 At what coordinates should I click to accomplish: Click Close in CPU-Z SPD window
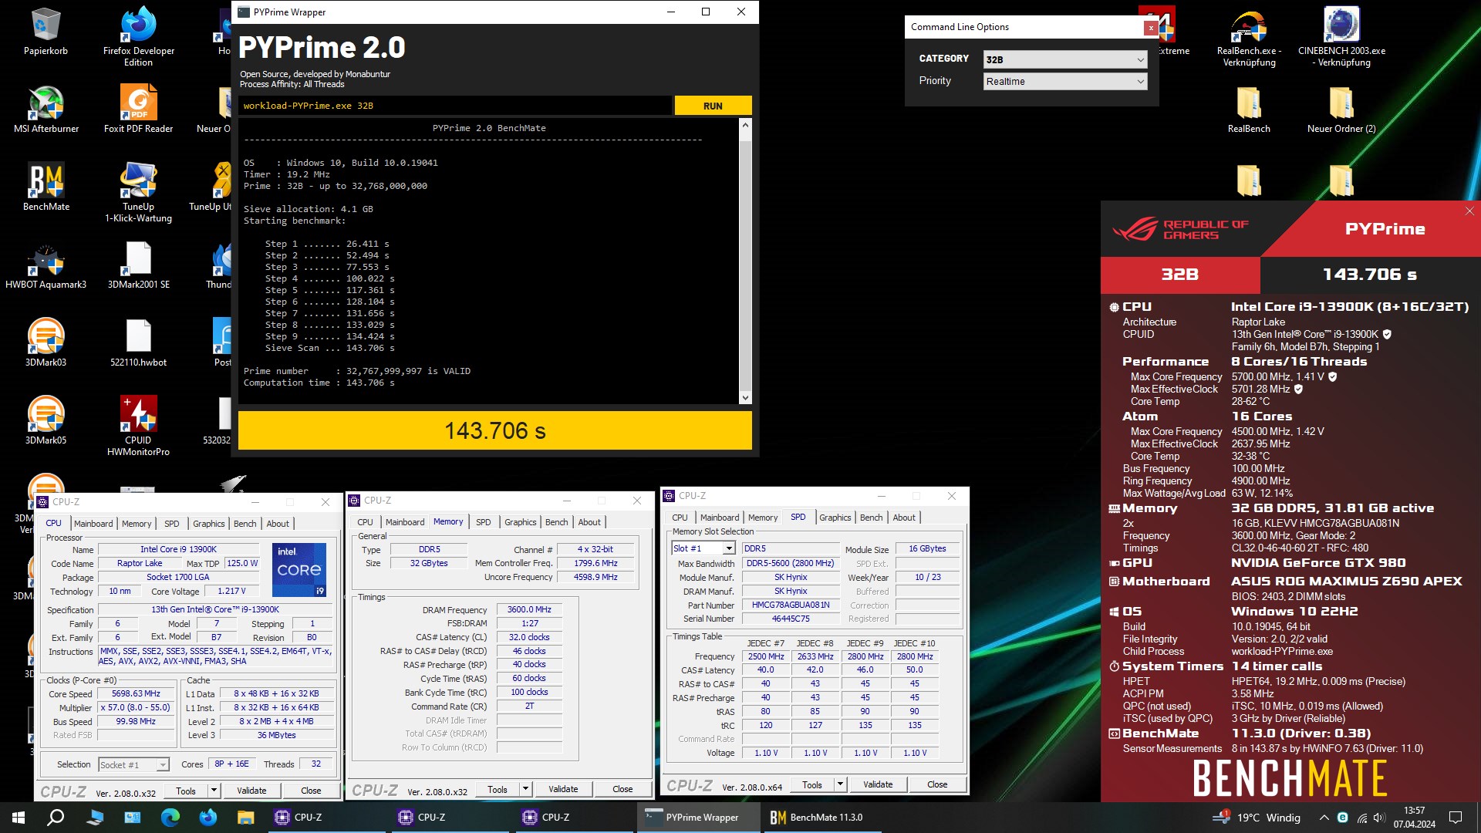click(937, 784)
